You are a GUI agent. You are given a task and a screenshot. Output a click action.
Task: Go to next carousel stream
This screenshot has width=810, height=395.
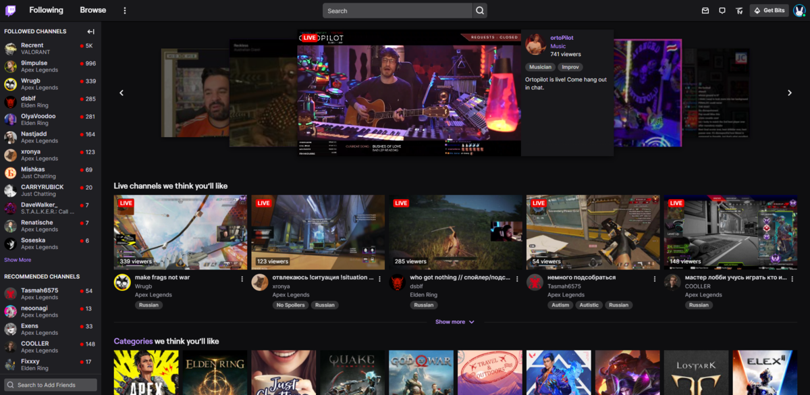tap(790, 93)
